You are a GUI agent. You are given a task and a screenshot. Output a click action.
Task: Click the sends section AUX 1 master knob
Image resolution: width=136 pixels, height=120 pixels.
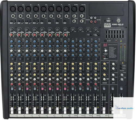(x=104, y=63)
